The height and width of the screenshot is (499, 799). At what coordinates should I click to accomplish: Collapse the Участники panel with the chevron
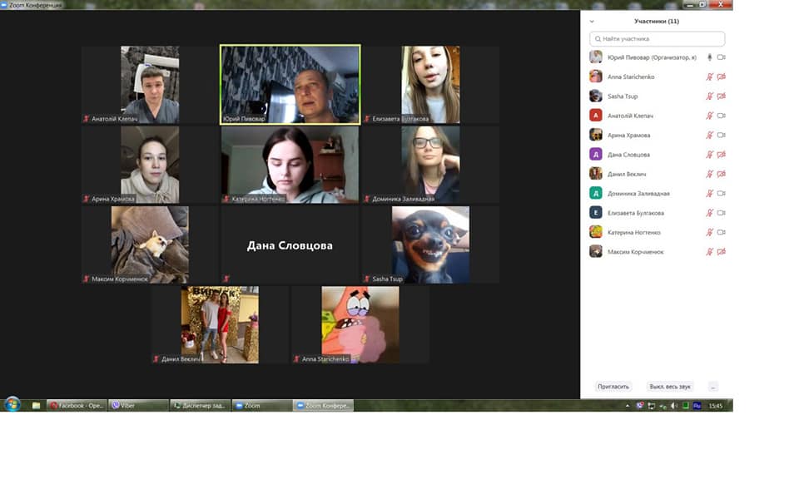[592, 22]
